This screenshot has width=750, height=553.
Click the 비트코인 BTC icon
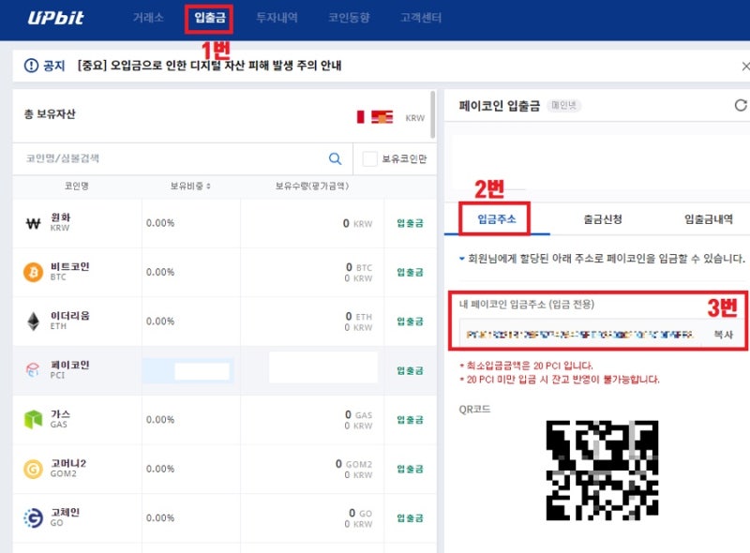point(33,272)
